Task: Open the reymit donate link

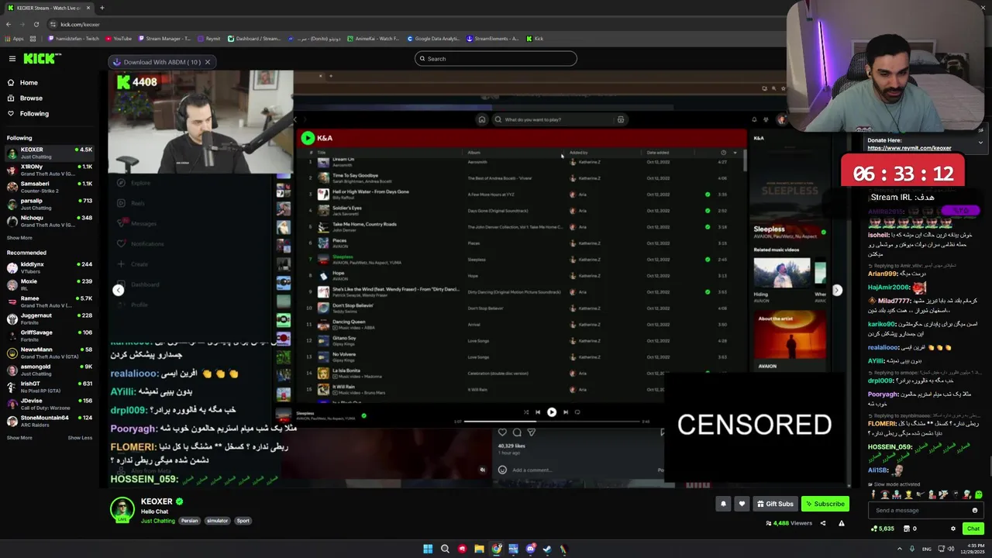Action: click(x=909, y=148)
